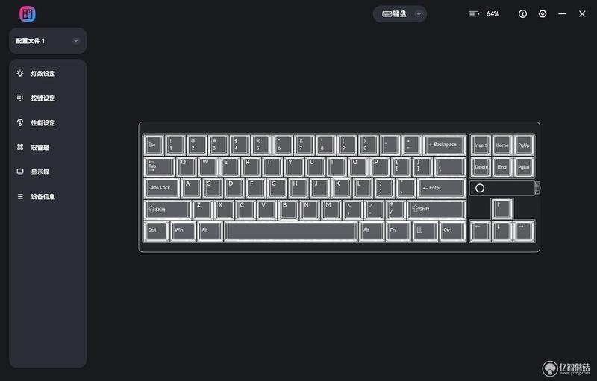
Task: Expand the 键盘 device selector dropdown
Action: [x=419, y=14]
